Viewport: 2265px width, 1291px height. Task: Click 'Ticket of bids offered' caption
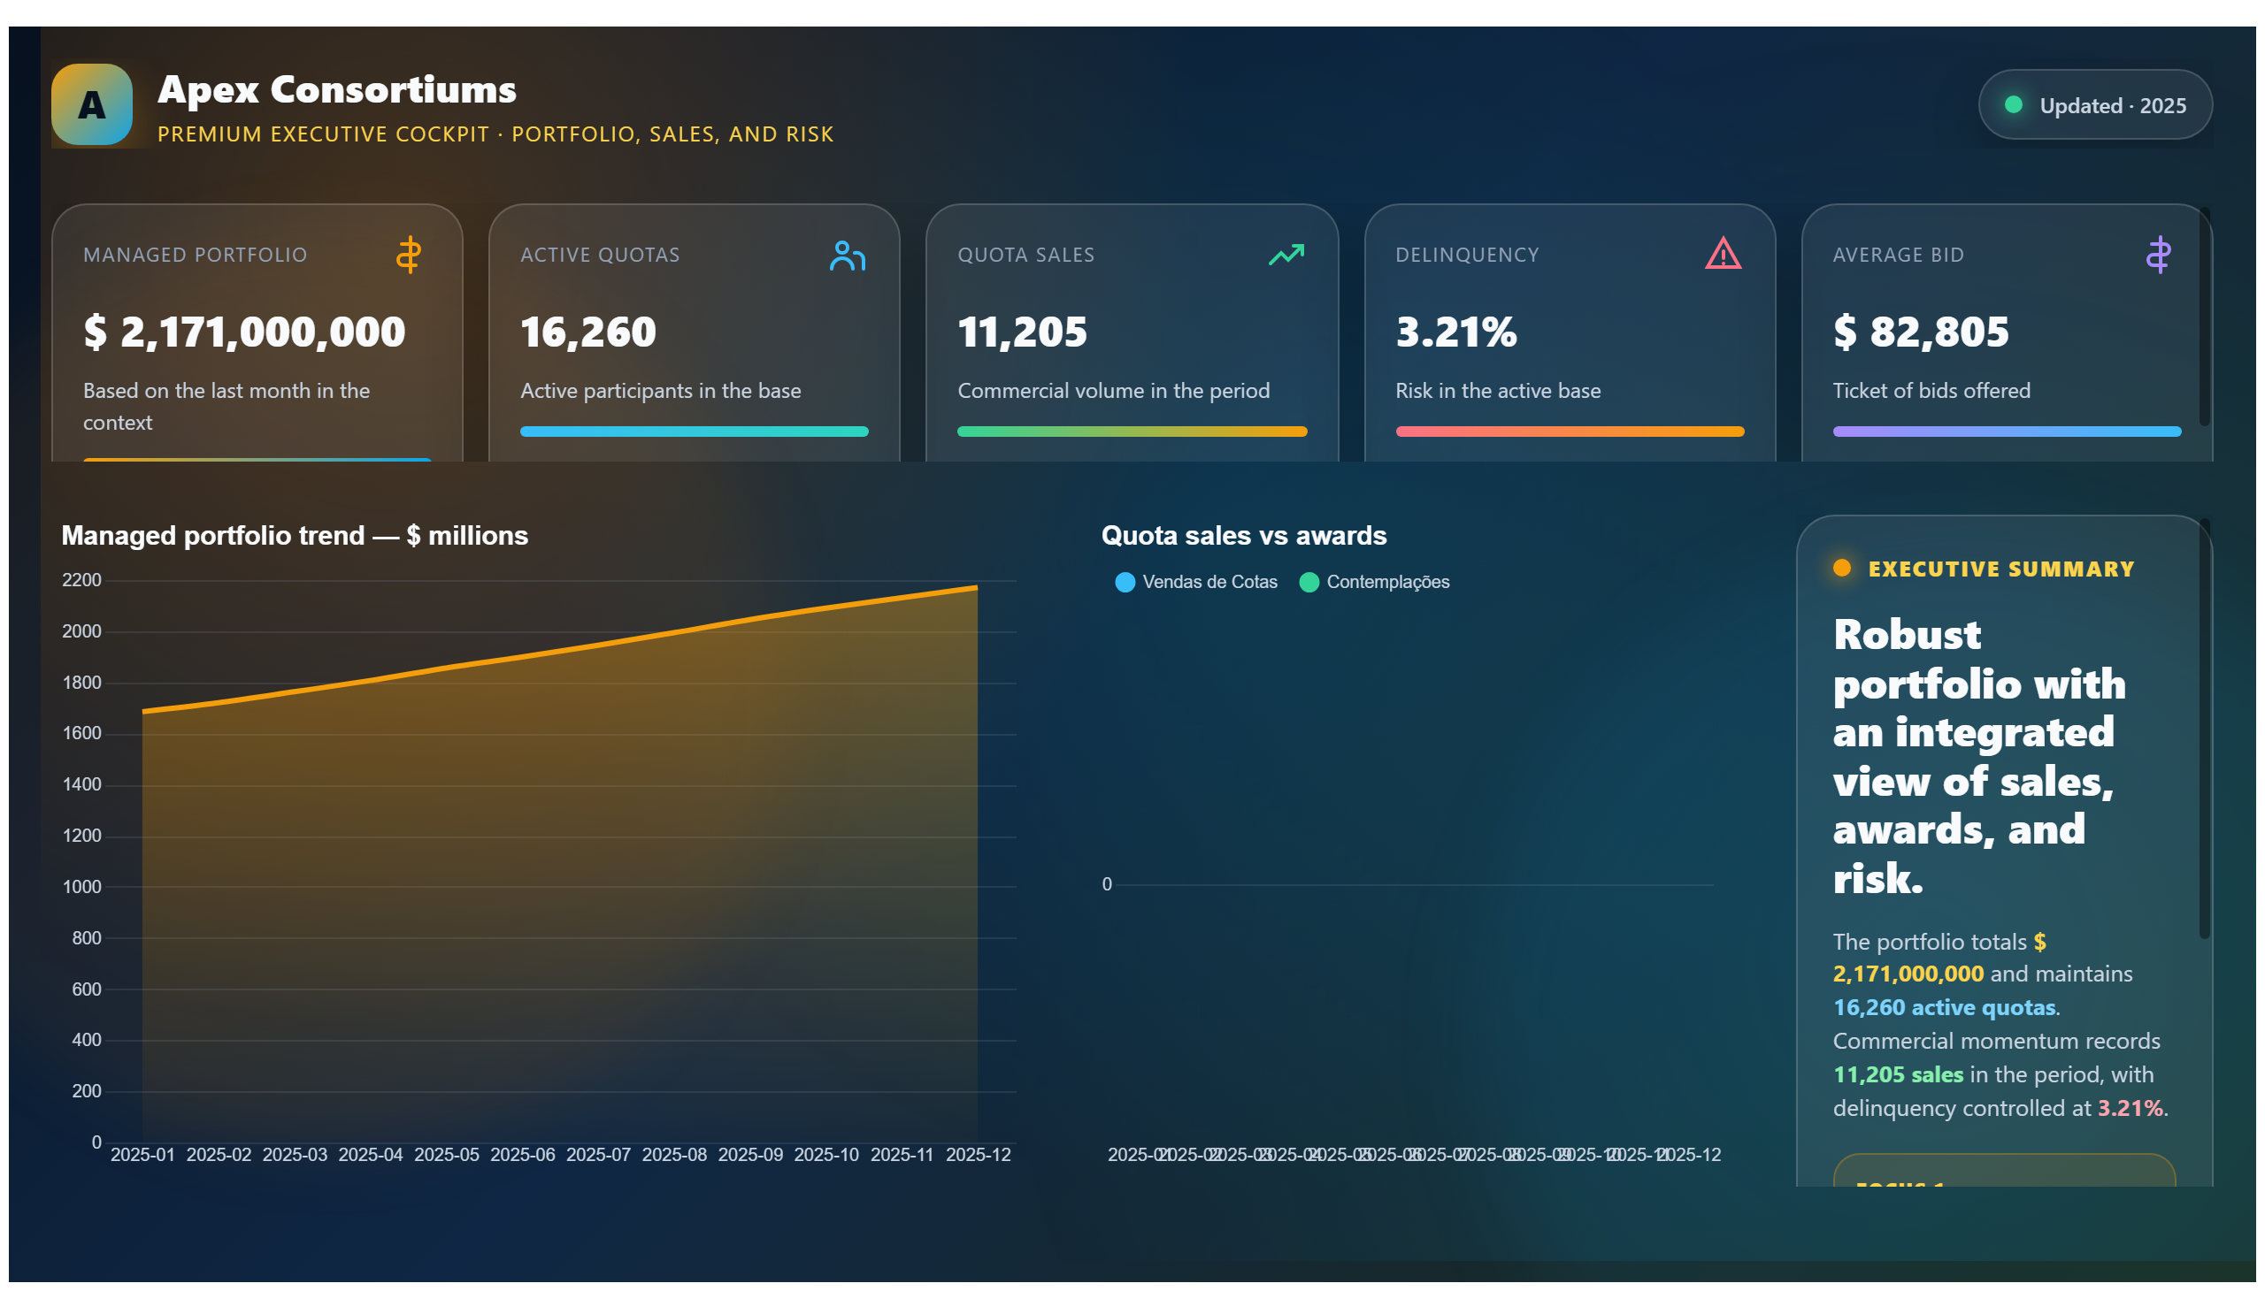click(1931, 391)
